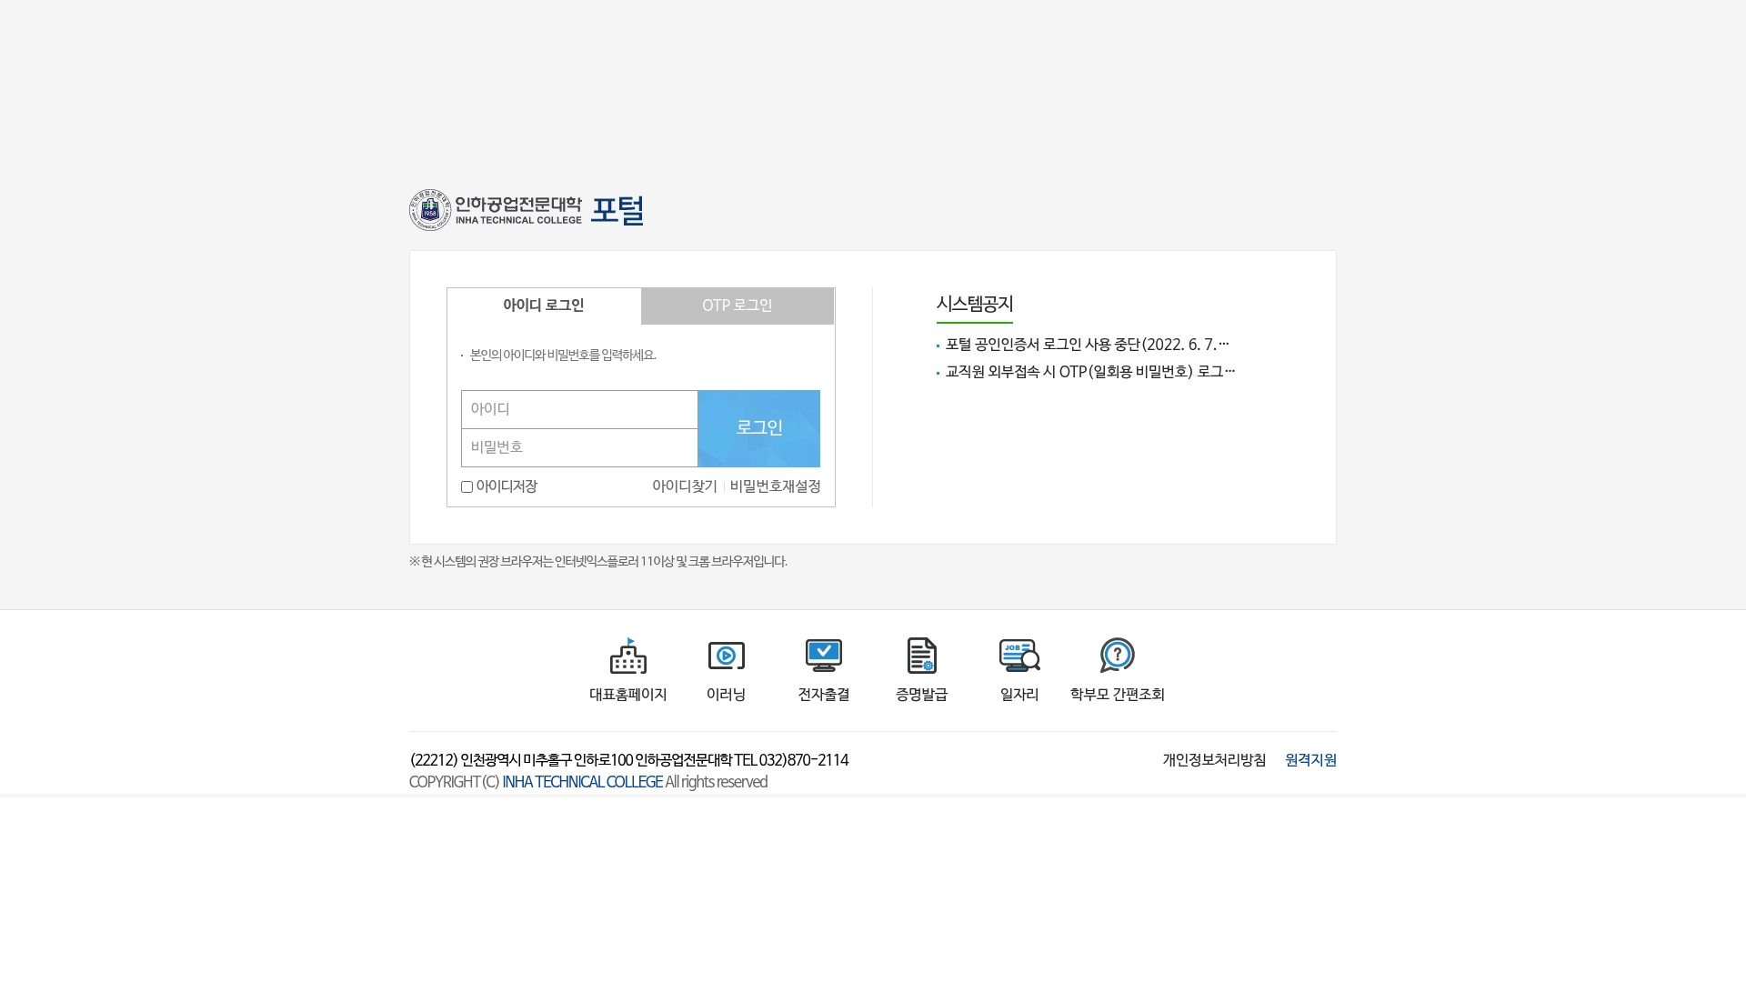Open the 비밀번호재설정 link

[x=776, y=486]
